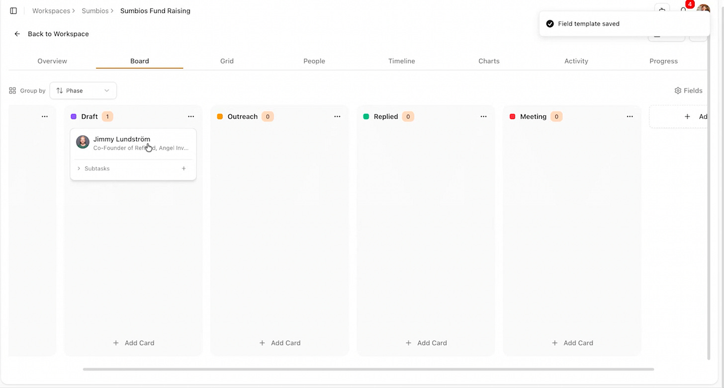Open the Group by Phase dropdown

click(x=83, y=90)
